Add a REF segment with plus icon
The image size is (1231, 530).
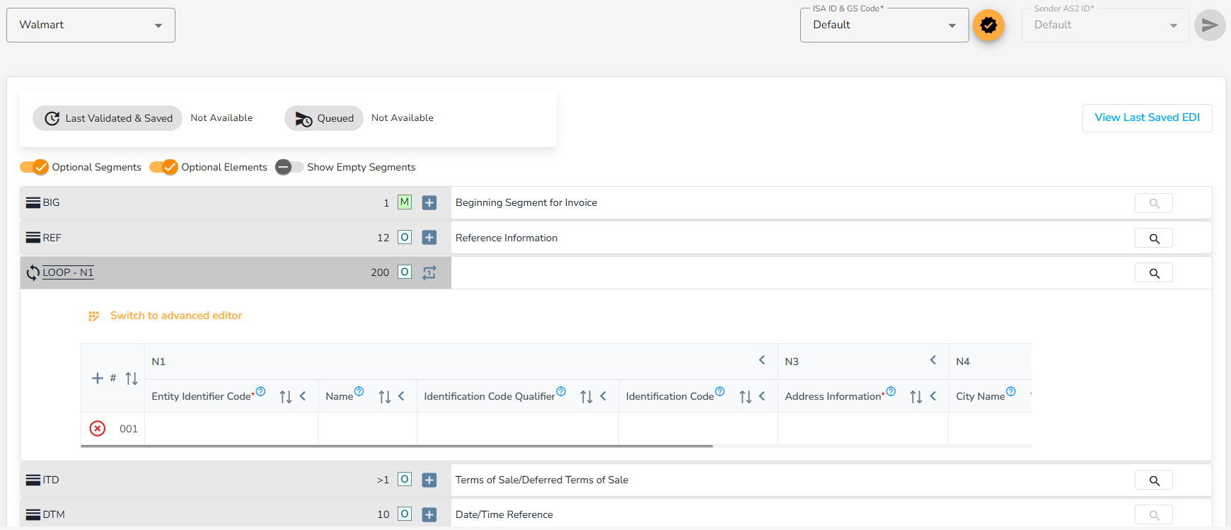pyautogui.click(x=429, y=238)
